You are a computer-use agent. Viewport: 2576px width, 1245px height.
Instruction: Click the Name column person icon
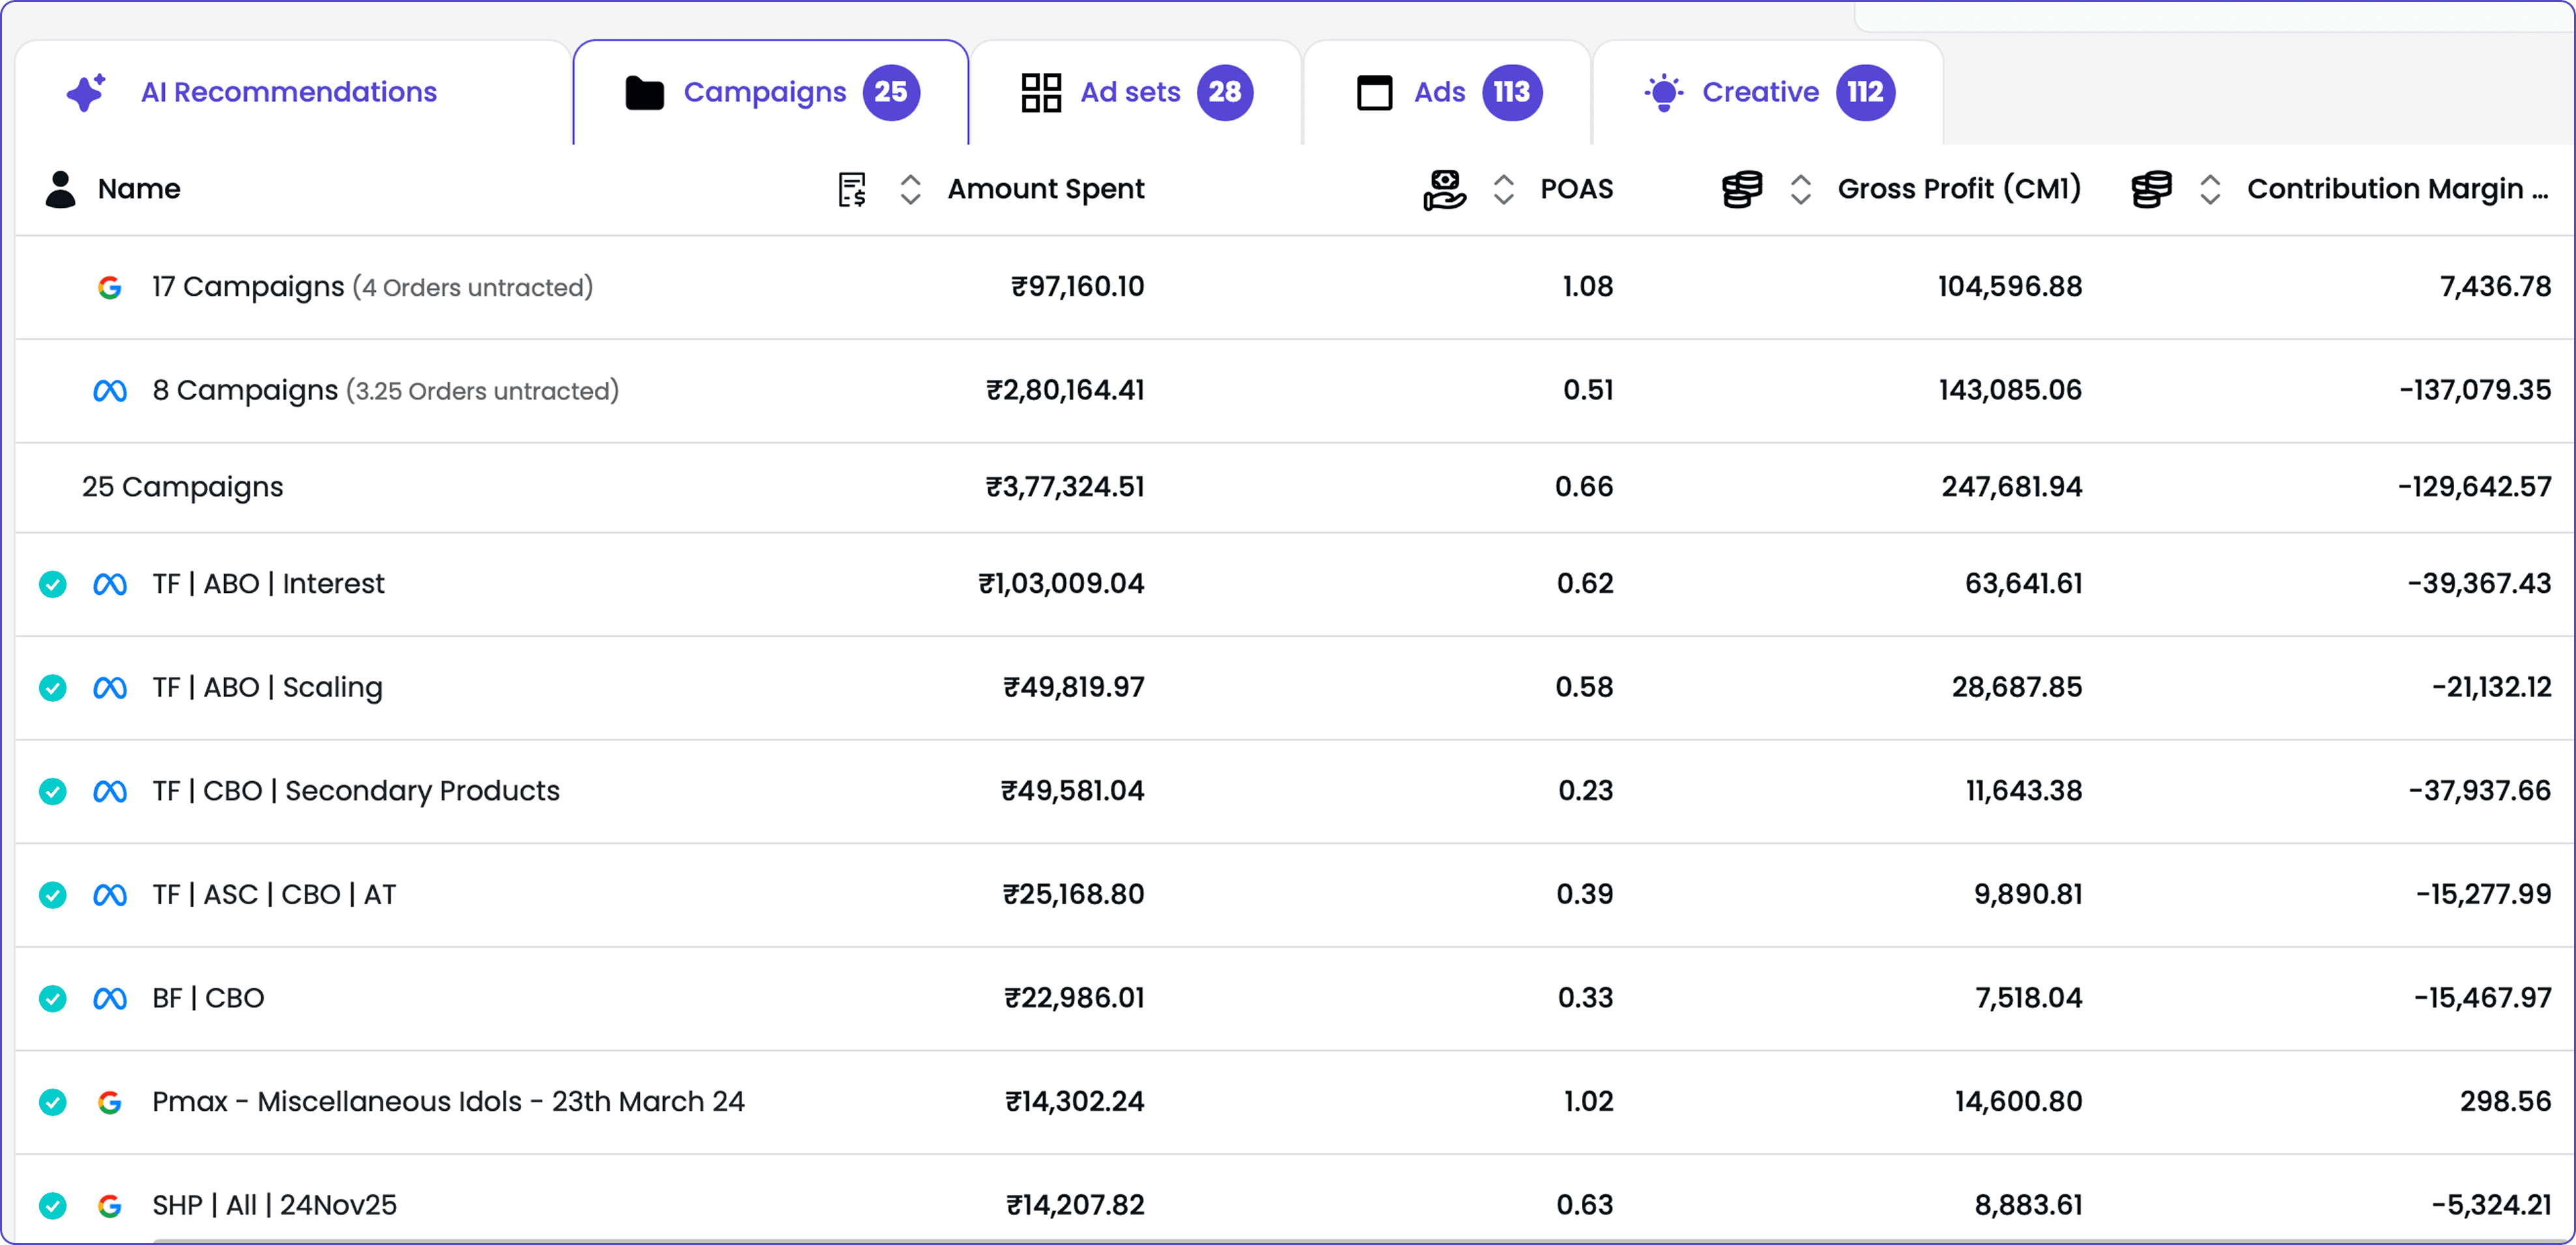pyautogui.click(x=60, y=189)
